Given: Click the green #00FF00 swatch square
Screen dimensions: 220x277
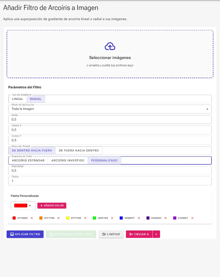Looking at the screenshot, I should [x=94, y=218].
